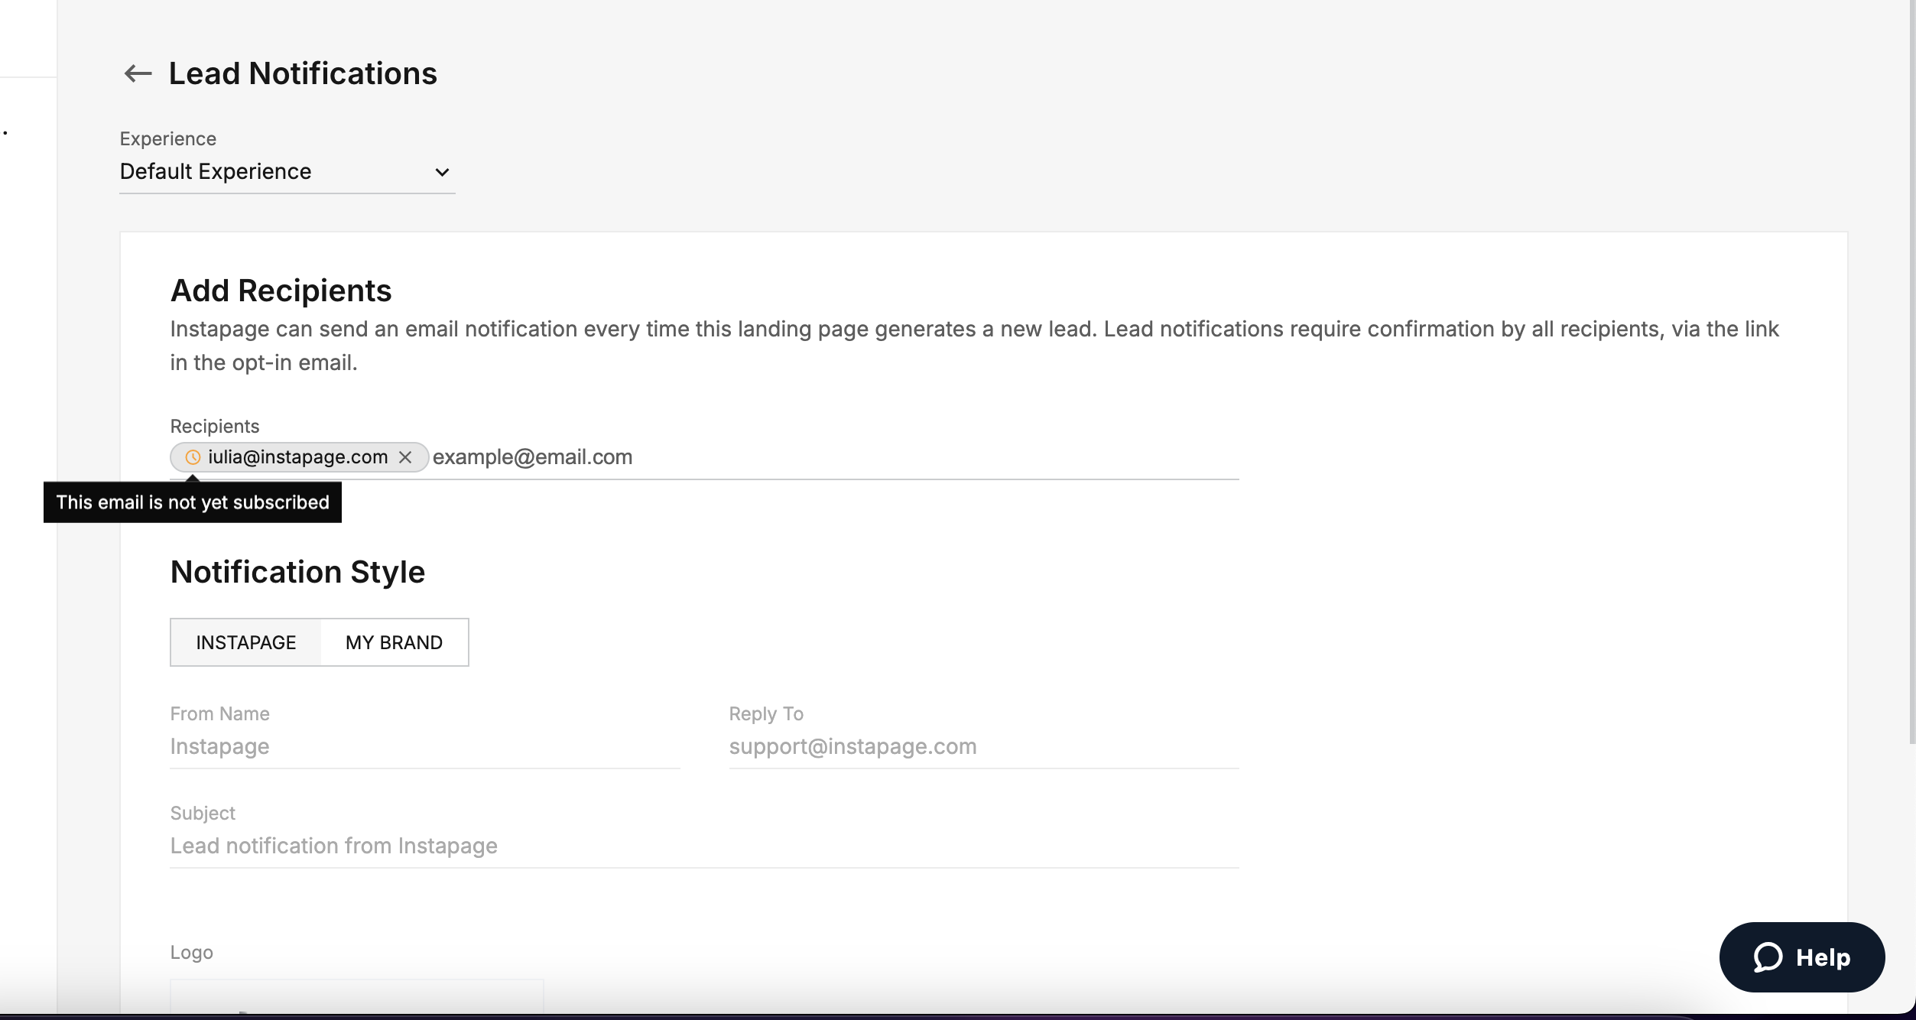
Task: Click the Subject field
Action: (x=704, y=846)
